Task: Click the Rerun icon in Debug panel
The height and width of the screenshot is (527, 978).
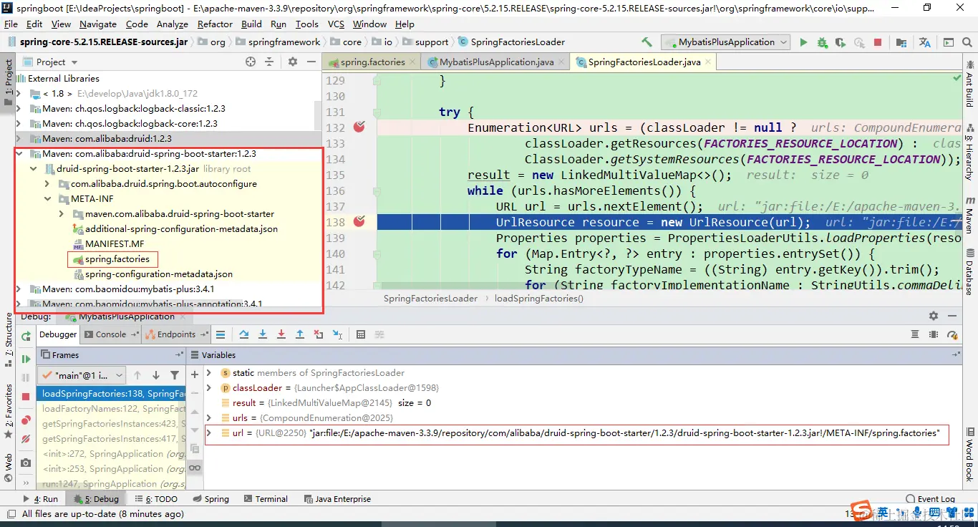Action: (x=26, y=337)
